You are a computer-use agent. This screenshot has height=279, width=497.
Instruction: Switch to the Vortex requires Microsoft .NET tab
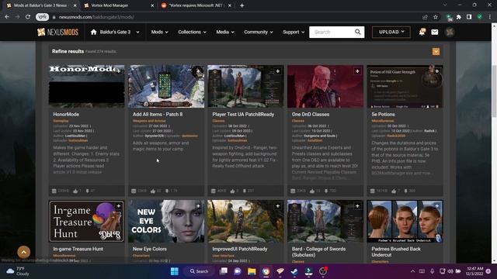[x=196, y=5]
